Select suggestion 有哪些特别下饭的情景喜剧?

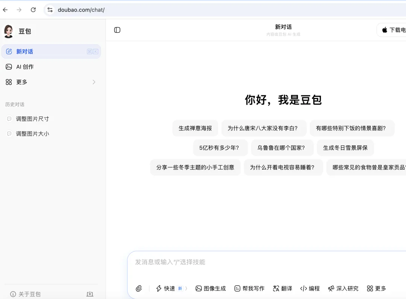pos(352,128)
